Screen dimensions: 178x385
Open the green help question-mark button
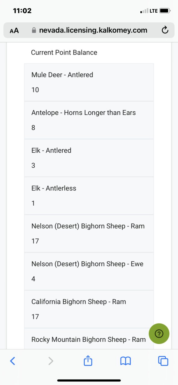pos(159,334)
